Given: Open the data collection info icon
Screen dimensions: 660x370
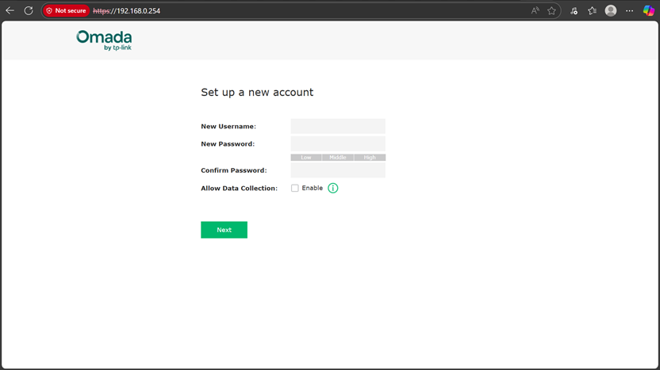Looking at the screenshot, I should (x=333, y=188).
